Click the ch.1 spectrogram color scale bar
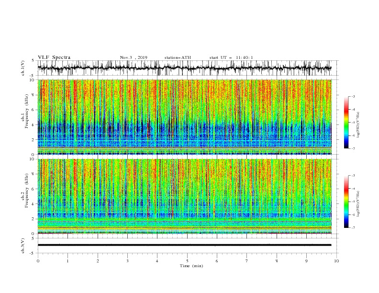Viewport: 379px width, 293px height. [346, 123]
